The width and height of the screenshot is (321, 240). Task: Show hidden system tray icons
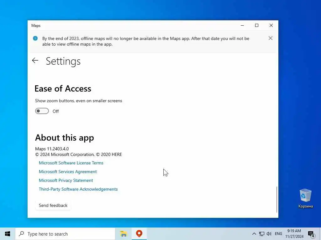pyautogui.click(x=254, y=234)
